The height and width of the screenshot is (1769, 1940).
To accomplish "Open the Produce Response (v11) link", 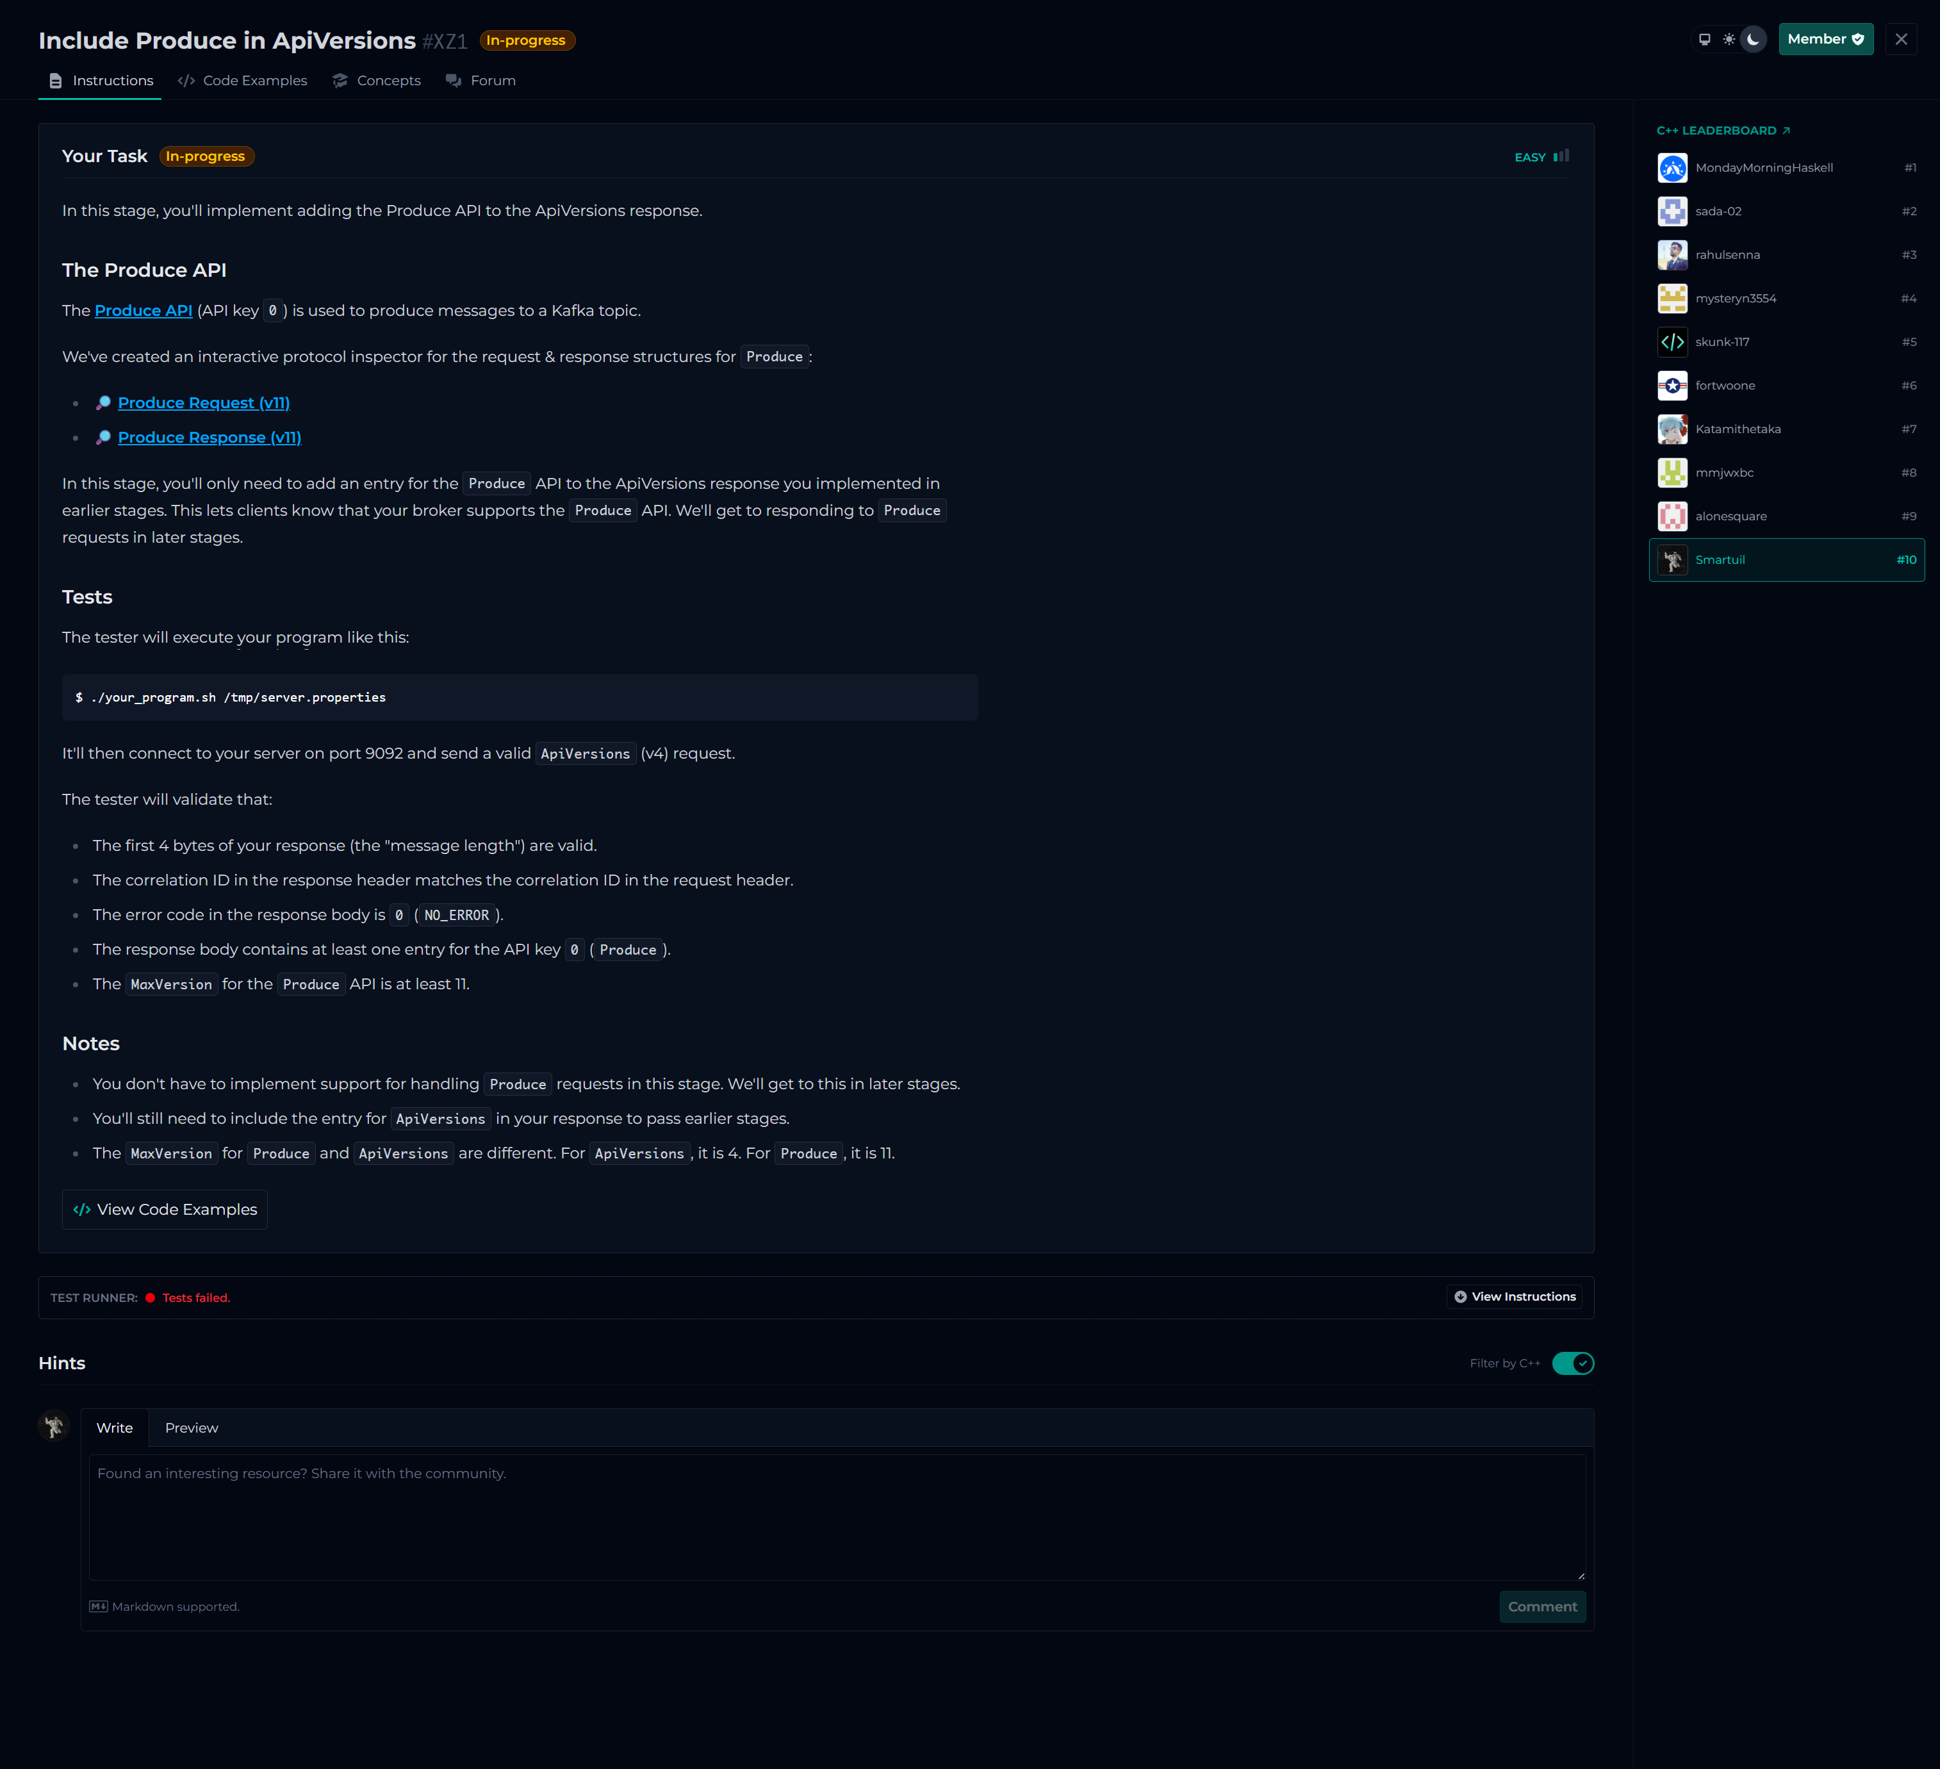I will pyautogui.click(x=209, y=438).
